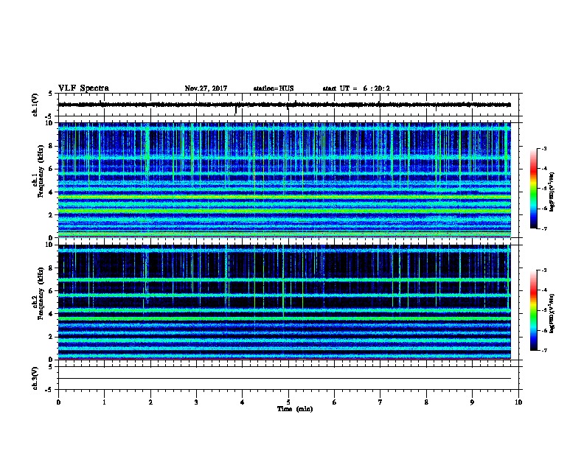Click the ch.1 color scale log(PSD) unit label
Viewport: 584px width, 451px height.
552,192
